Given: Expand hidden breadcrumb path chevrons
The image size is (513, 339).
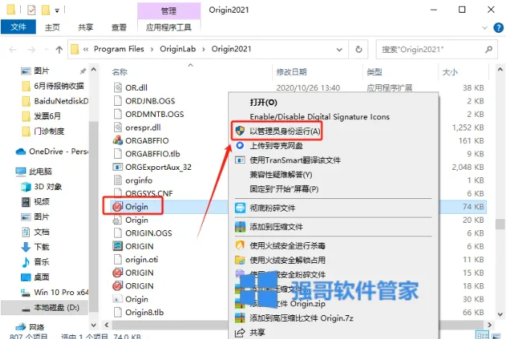Looking at the screenshot, I should point(86,49).
